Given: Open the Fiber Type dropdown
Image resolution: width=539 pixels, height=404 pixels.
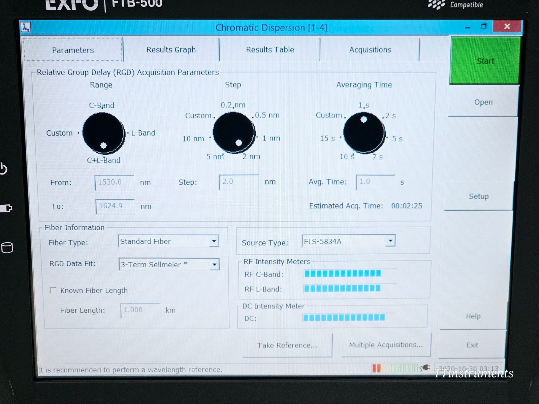Looking at the screenshot, I should pyautogui.click(x=214, y=241).
